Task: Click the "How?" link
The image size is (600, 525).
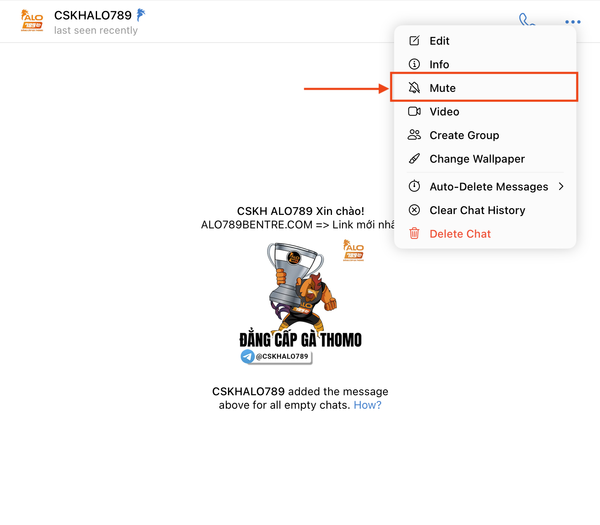Action: (x=367, y=405)
